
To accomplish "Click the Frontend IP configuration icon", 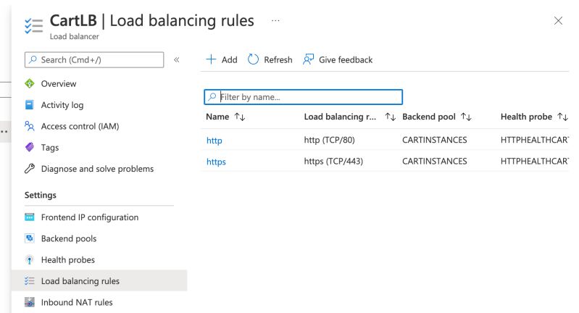I will (x=30, y=217).
